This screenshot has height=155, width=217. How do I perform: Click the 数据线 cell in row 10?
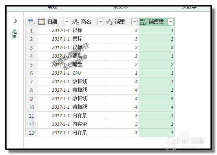click(x=88, y=108)
